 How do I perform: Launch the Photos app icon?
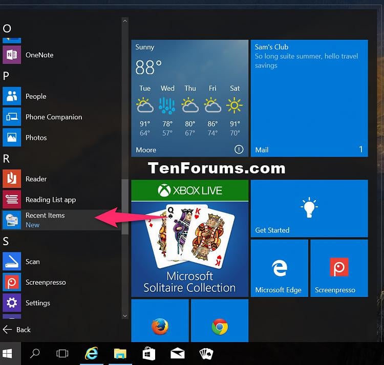pos(12,137)
